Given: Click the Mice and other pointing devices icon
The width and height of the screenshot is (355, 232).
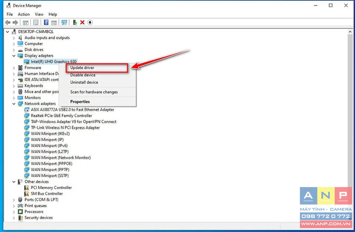Looking at the screenshot, I should pyautogui.click(x=20, y=91).
